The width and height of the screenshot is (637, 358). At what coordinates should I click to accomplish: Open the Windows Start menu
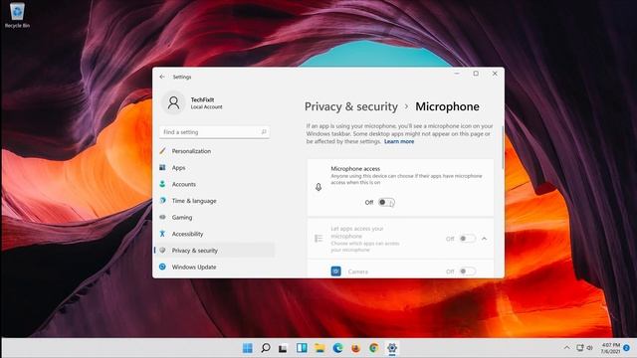(x=248, y=348)
